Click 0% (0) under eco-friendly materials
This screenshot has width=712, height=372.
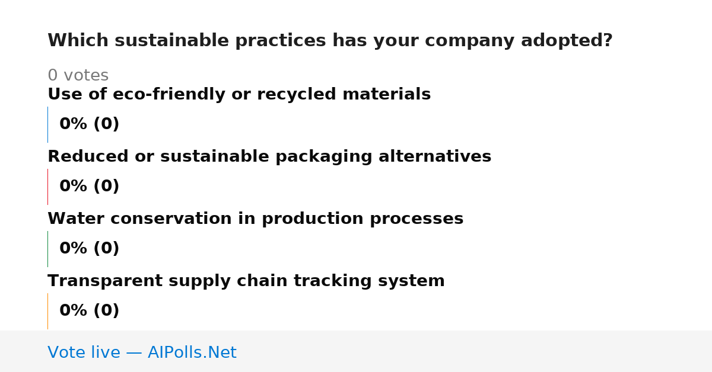[89, 124]
